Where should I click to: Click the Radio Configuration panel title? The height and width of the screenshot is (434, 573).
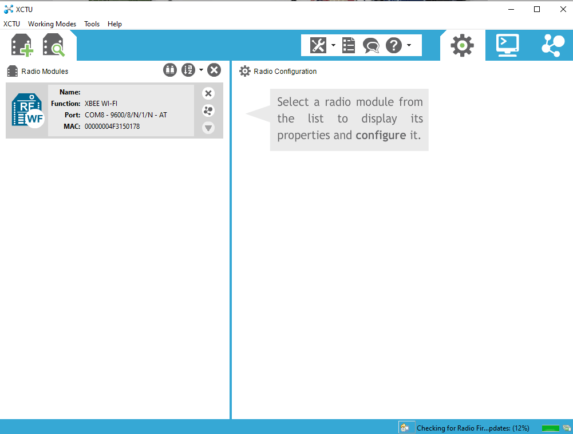coord(285,72)
